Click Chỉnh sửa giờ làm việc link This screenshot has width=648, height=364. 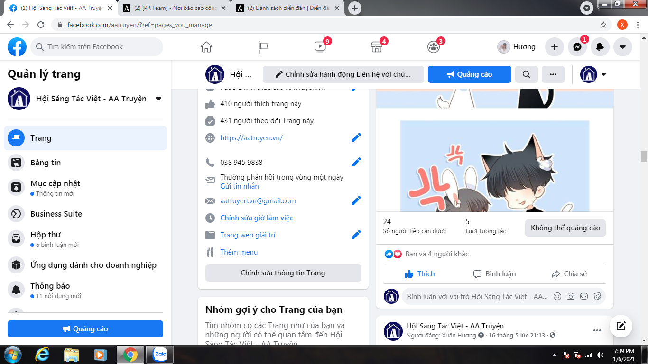pos(257,218)
